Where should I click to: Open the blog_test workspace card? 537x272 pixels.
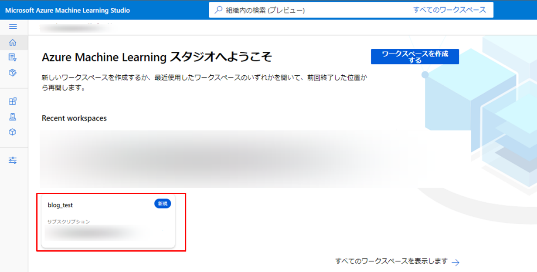tap(109, 222)
